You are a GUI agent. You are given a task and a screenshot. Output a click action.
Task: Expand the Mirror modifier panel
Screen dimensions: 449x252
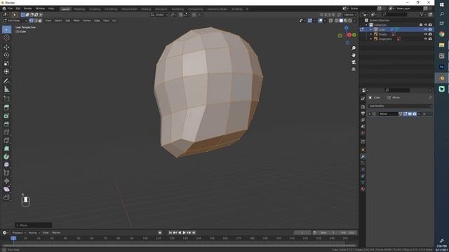(x=370, y=114)
